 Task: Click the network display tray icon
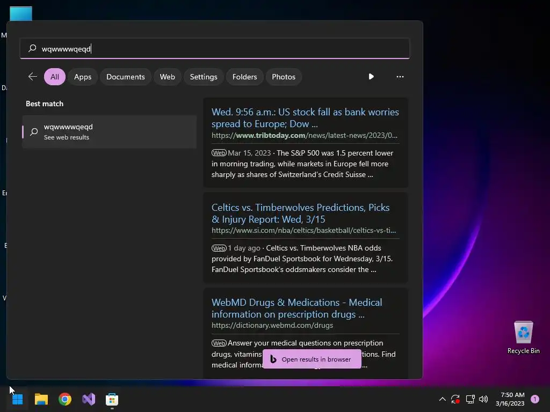coord(470,399)
